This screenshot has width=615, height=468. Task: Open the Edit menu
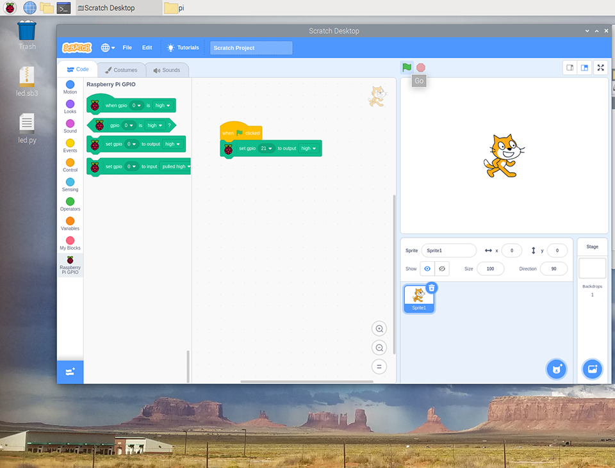147,48
